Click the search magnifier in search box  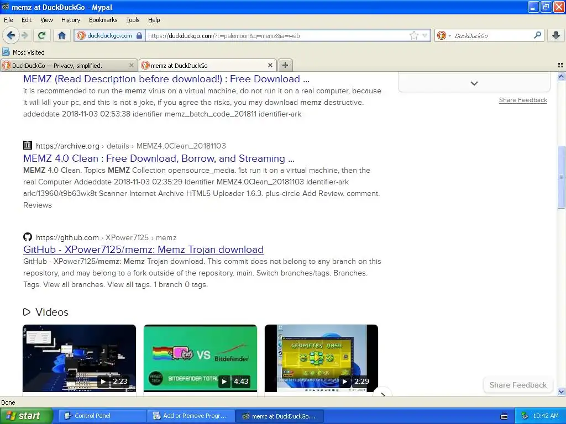click(x=537, y=35)
